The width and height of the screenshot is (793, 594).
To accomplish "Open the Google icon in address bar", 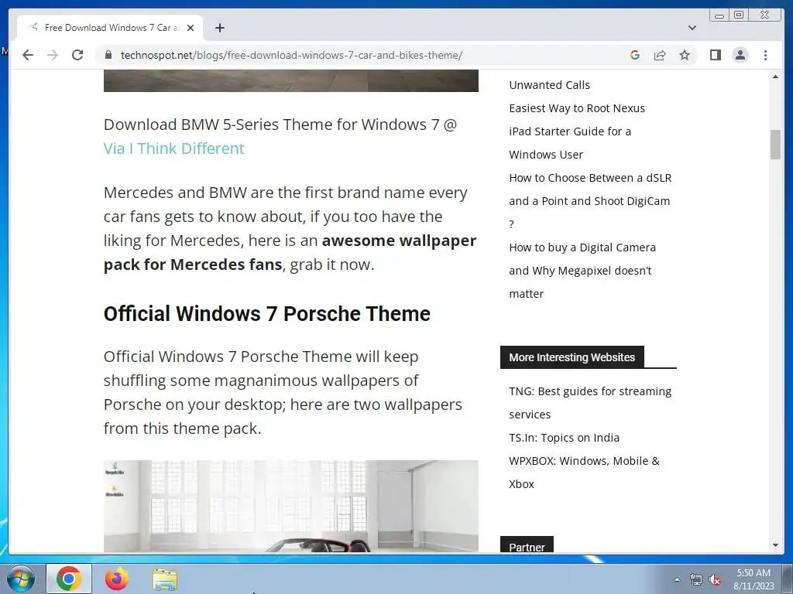I will pyautogui.click(x=635, y=55).
